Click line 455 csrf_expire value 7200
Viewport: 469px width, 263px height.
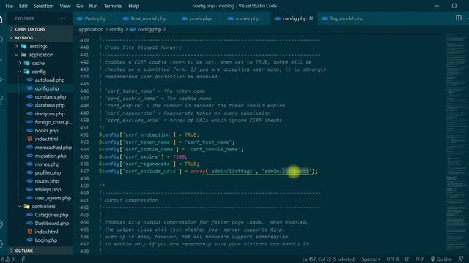tap(179, 157)
